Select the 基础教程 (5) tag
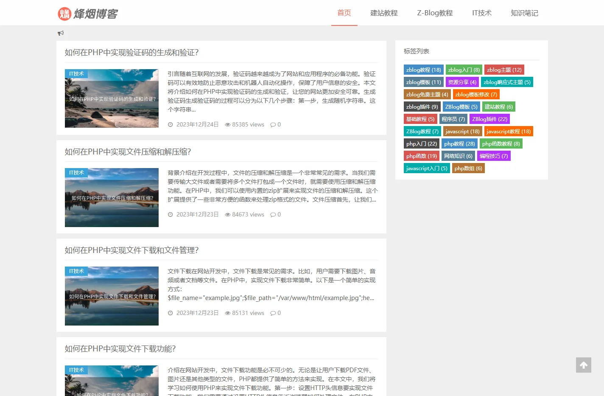This screenshot has height=396, width=604. [x=420, y=119]
